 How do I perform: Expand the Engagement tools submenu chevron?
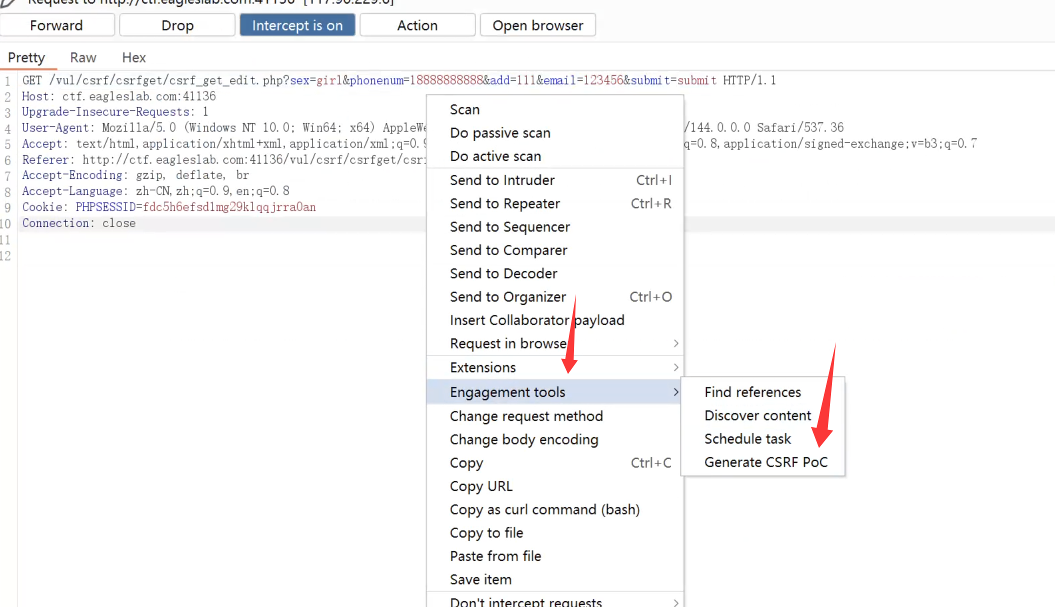[x=675, y=392]
